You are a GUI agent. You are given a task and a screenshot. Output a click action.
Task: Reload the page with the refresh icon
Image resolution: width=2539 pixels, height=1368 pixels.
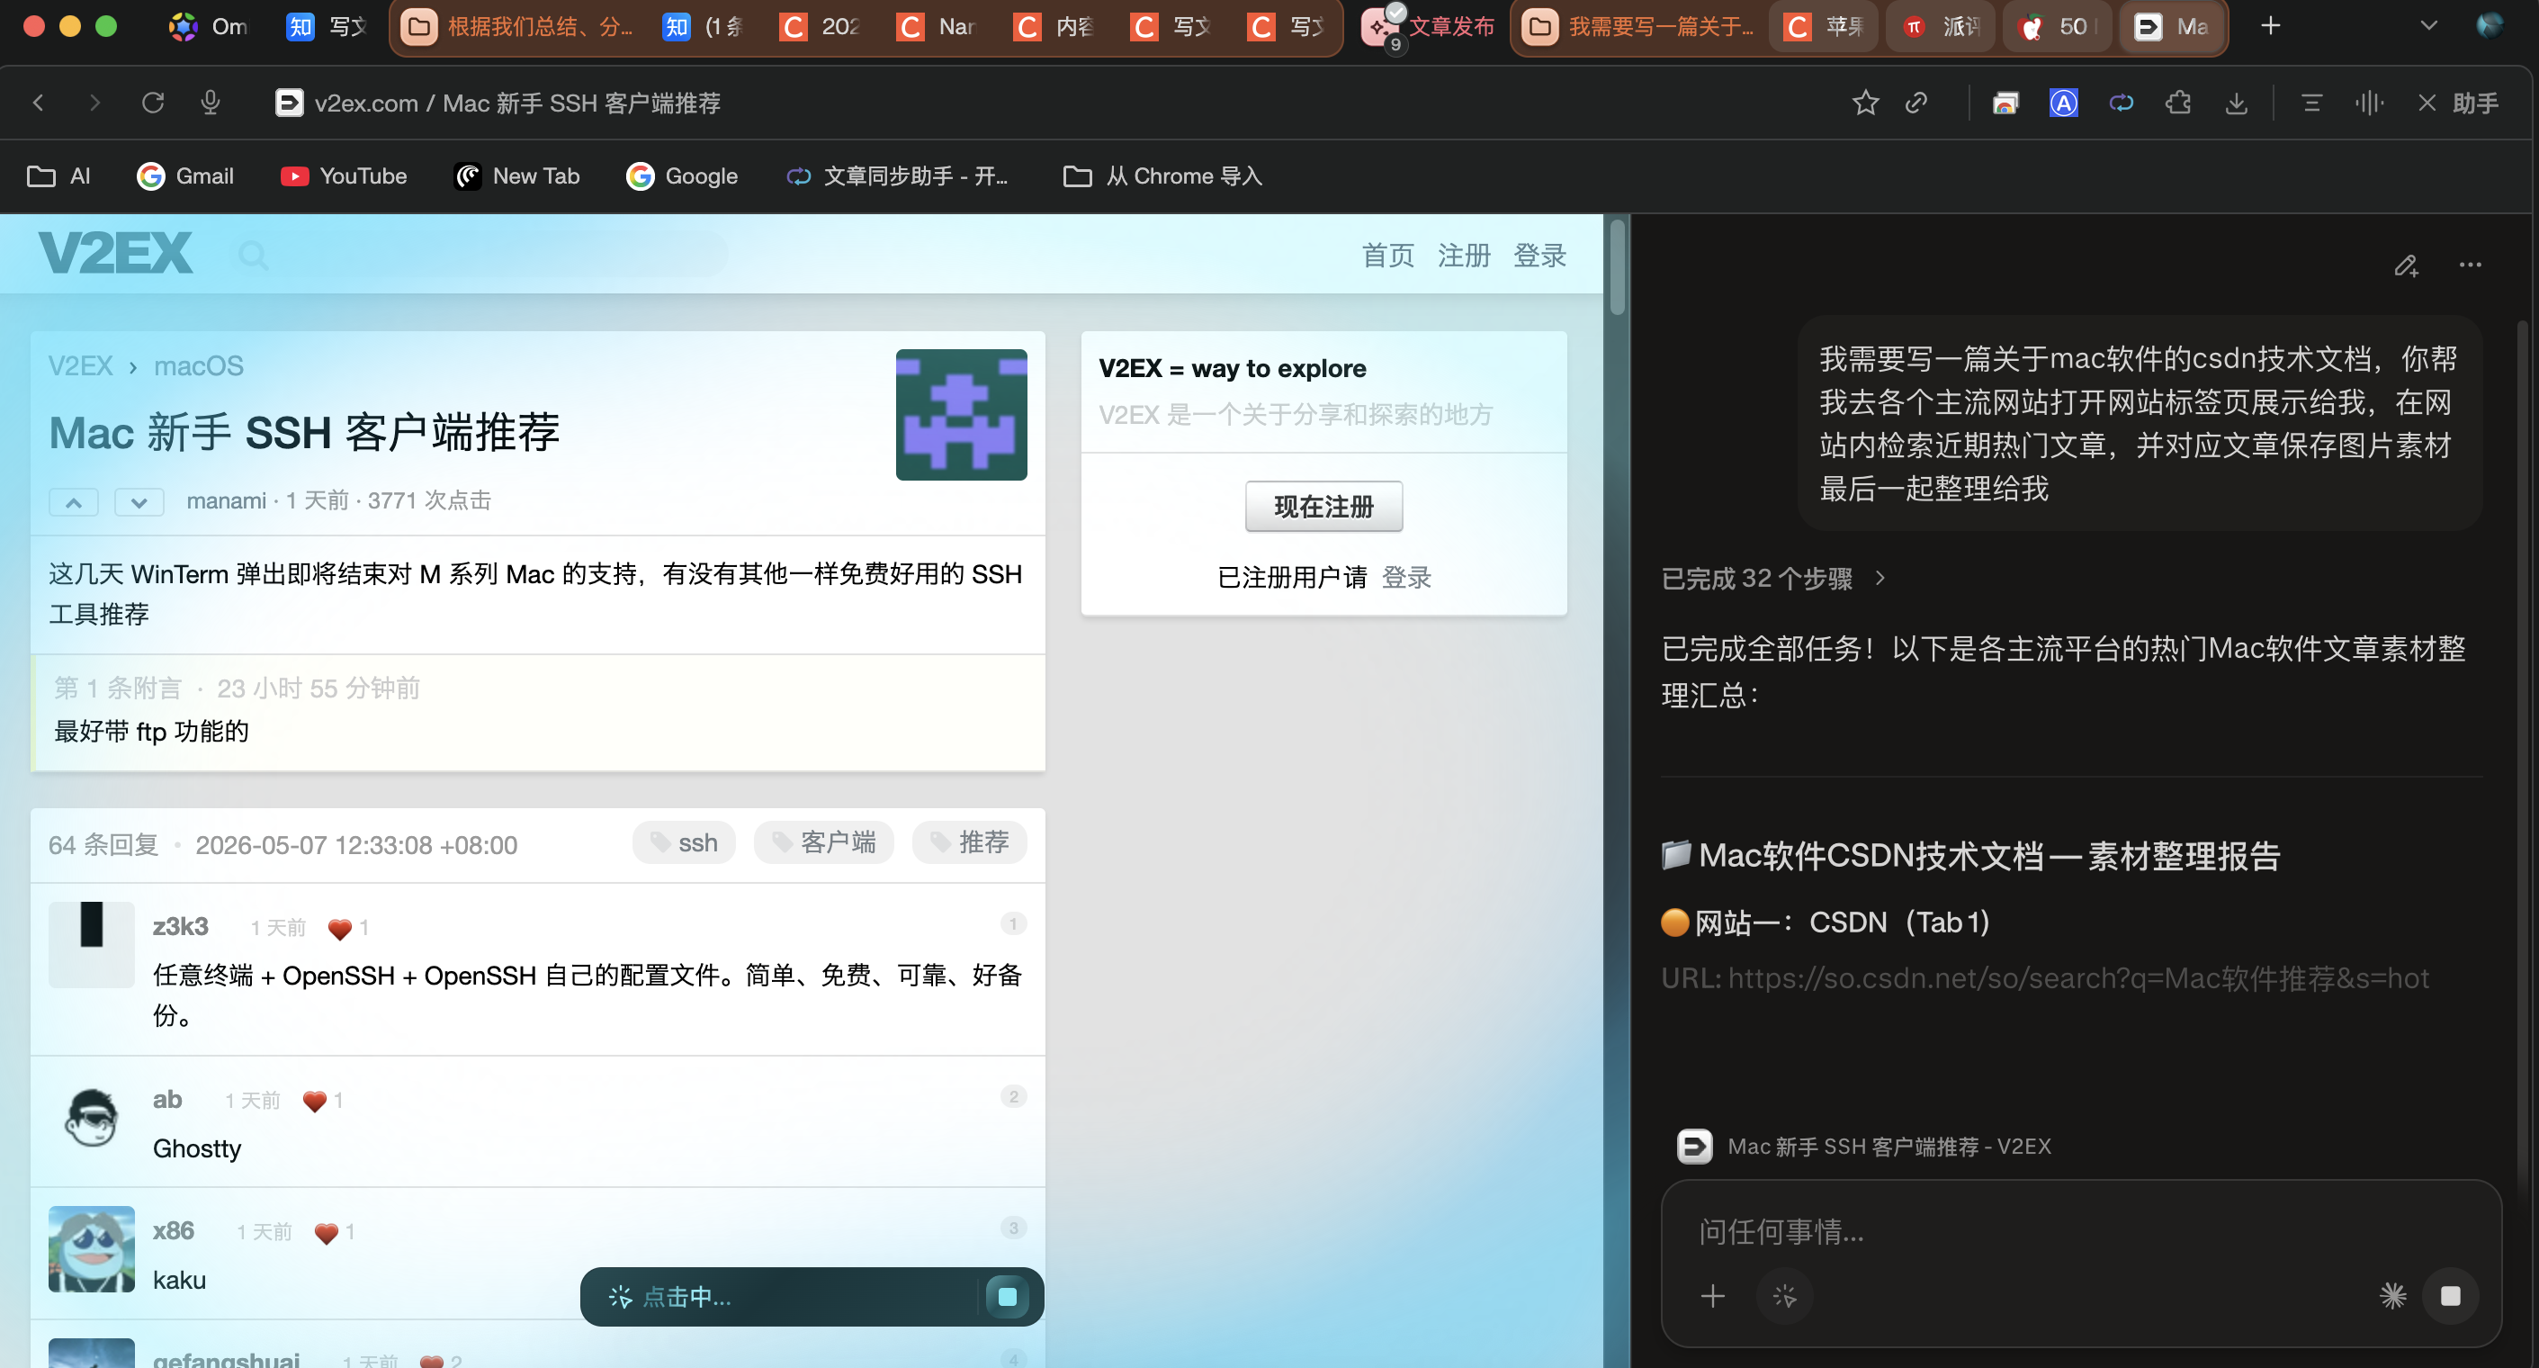153,103
